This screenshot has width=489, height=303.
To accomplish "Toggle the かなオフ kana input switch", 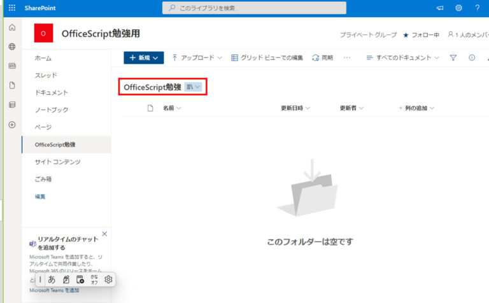I will 94,279.
